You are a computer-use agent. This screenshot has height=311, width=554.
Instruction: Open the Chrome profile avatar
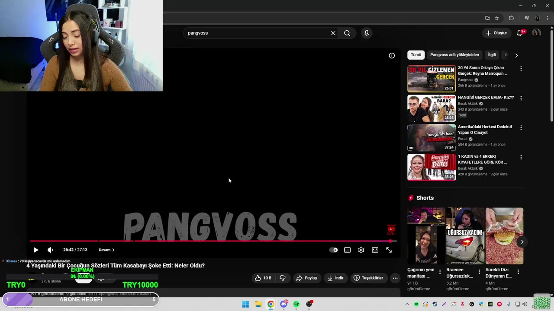click(x=537, y=18)
